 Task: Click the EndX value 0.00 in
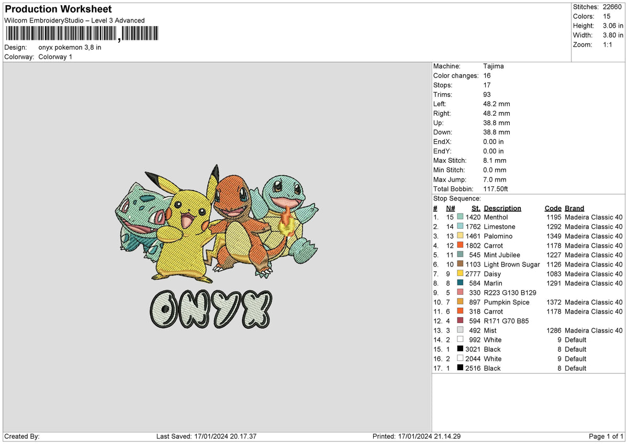click(x=494, y=142)
